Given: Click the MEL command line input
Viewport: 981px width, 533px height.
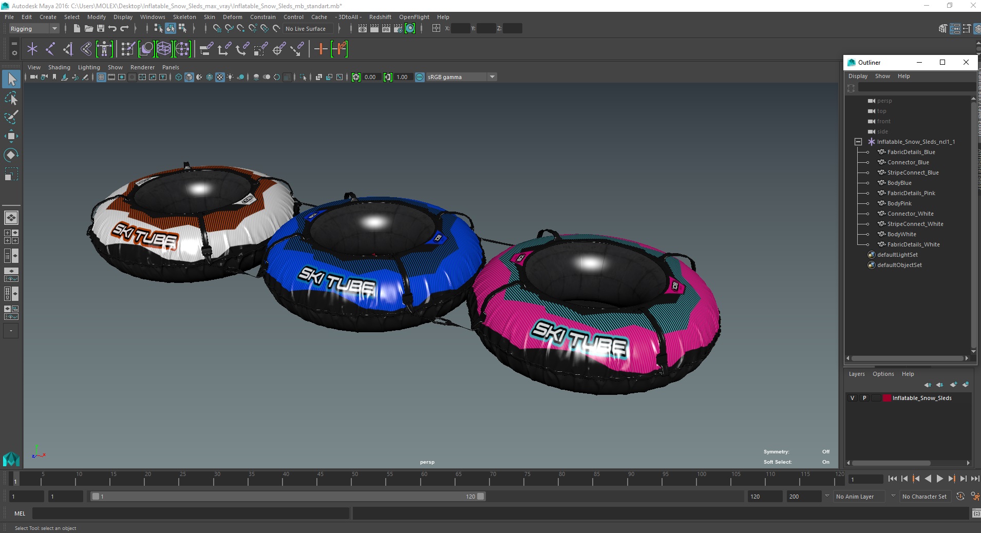Looking at the screenshot, I should (191, 513).
